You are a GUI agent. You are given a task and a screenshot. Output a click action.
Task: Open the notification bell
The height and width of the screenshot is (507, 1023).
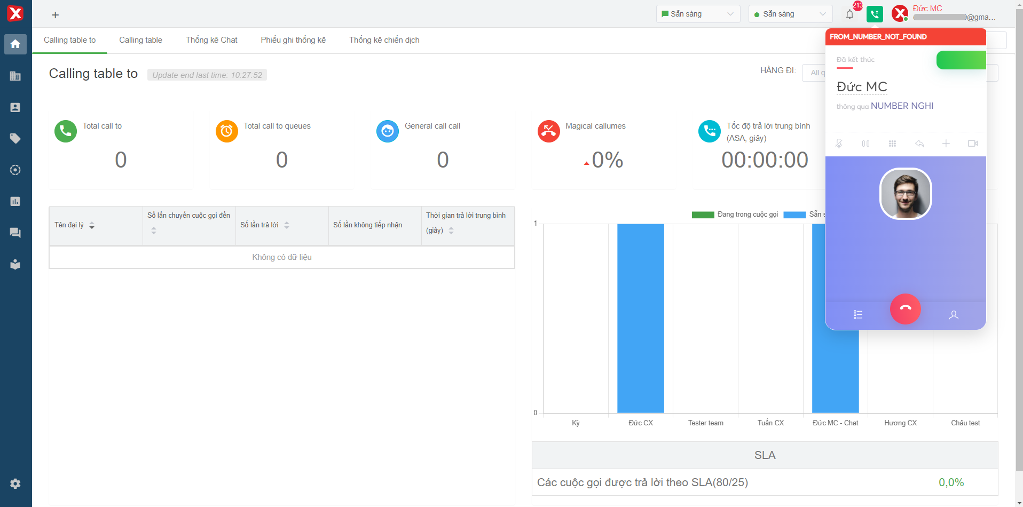click(x=849, y=14)
